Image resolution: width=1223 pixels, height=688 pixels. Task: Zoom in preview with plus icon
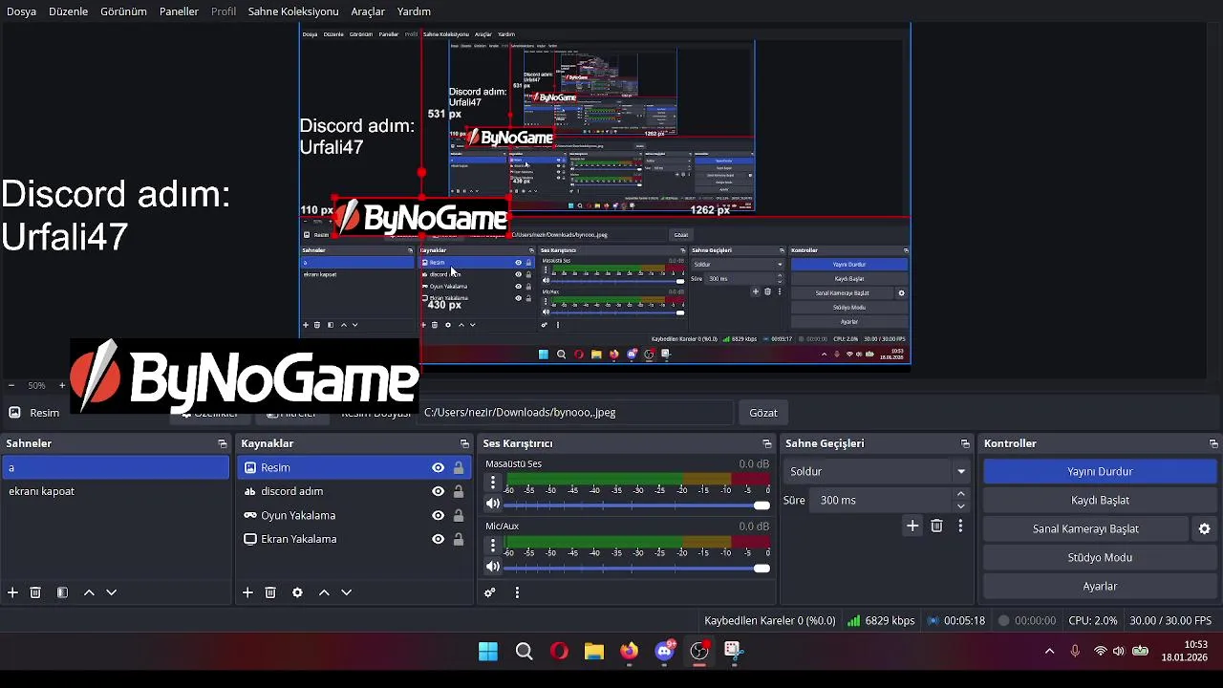pyautogui.click(x=62, y=385)
